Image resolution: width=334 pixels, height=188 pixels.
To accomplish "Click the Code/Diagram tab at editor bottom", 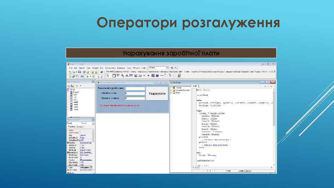I will point(245,171).
